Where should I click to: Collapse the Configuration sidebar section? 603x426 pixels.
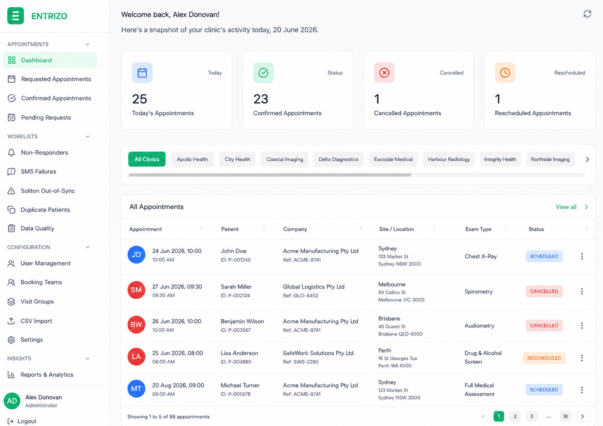88,247
